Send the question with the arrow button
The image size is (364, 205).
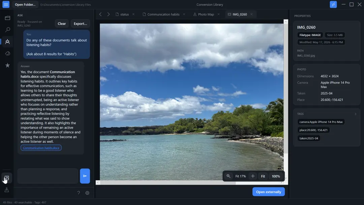[x=85, y=176]
